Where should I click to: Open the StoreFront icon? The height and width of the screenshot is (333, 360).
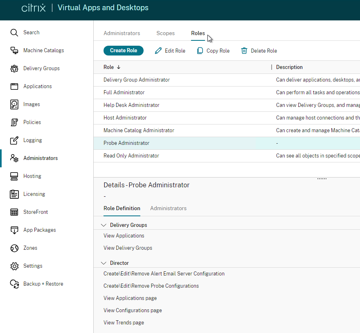click(x=14, y=212)
